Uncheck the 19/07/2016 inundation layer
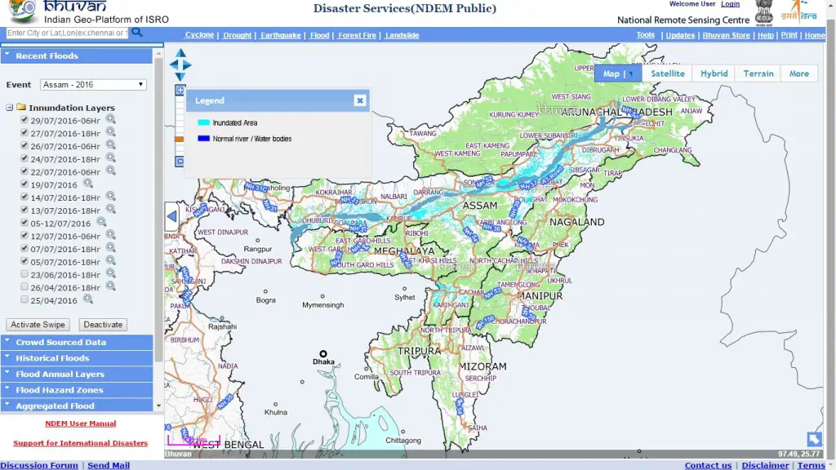Screen dimensions: 836x470 point(24,184)
